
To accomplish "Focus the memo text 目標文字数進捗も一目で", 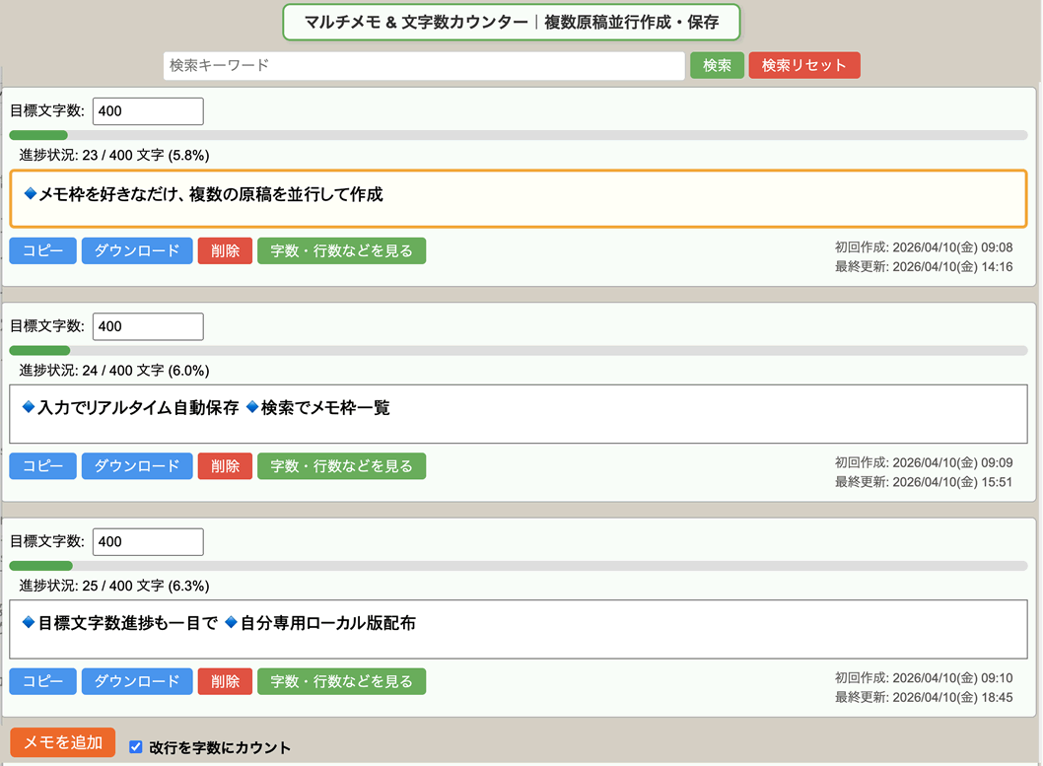I will (519, 629).
